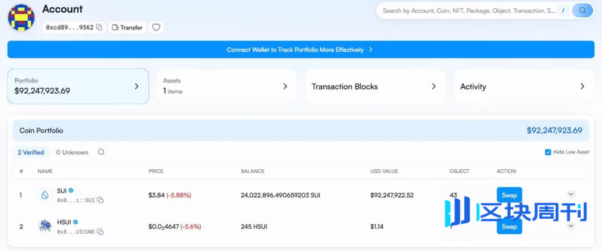Click the chevron on the Activity card

pyautogui.click(x=582, y=86)
